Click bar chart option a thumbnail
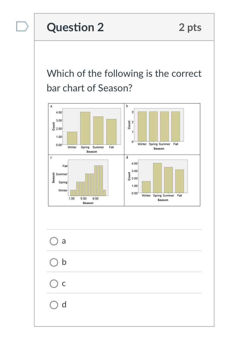The height and width of the screenshot is (338, 249). click(86, 129)
